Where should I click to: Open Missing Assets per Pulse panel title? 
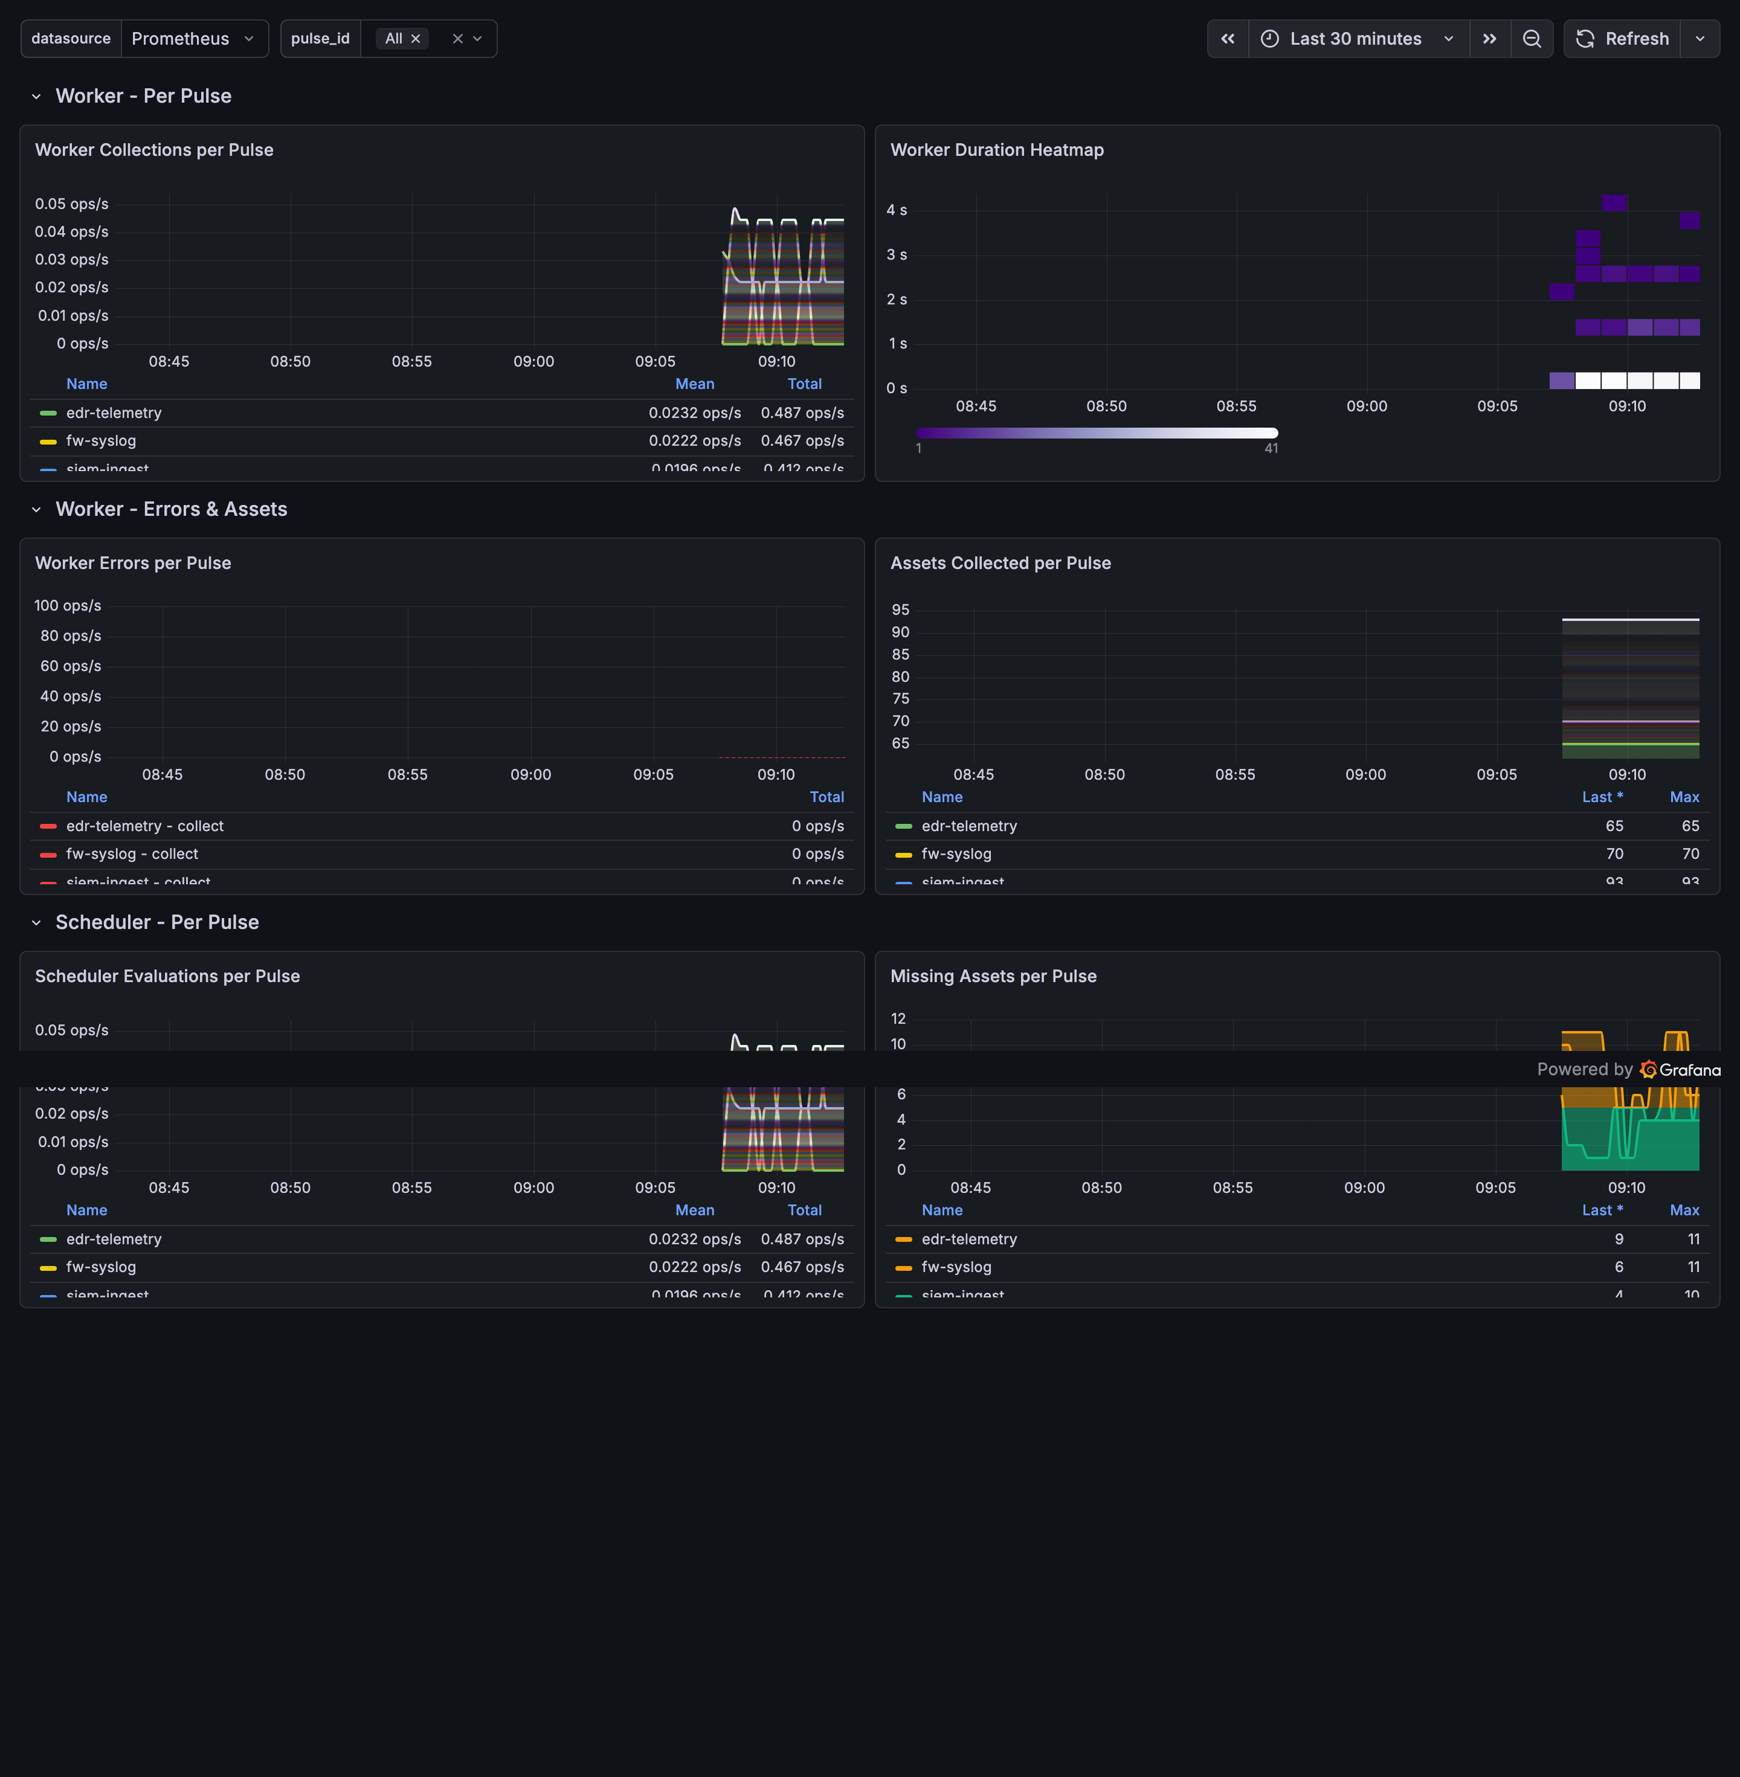pos(993,975)
